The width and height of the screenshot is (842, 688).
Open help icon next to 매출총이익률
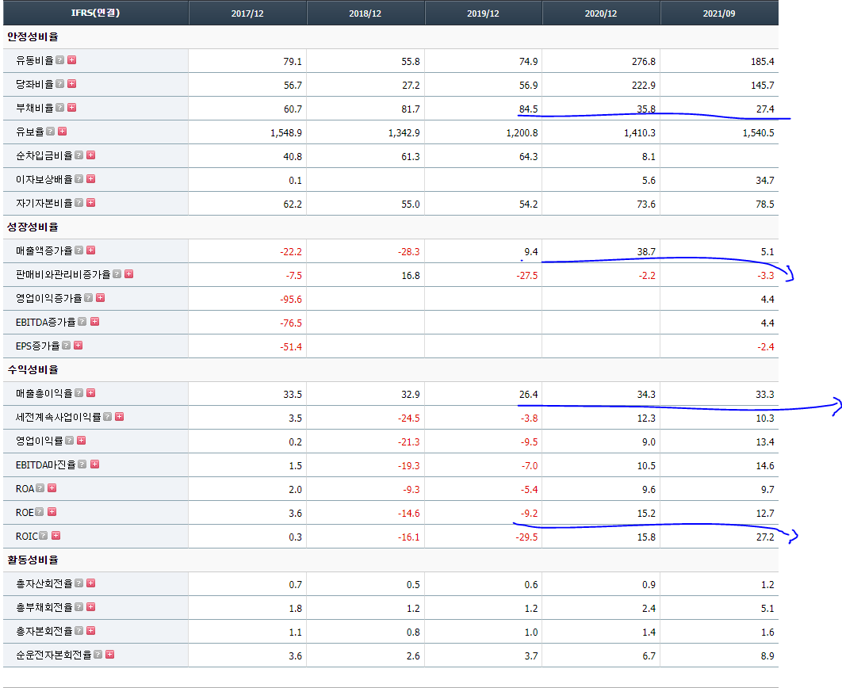click(x=79, y=393)
